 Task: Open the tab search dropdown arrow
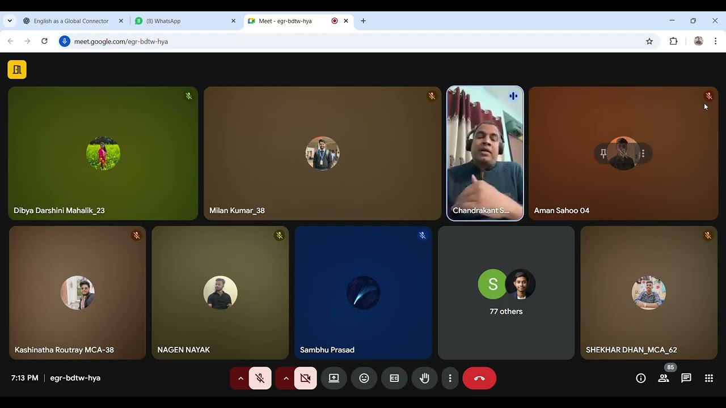[10, 21]
